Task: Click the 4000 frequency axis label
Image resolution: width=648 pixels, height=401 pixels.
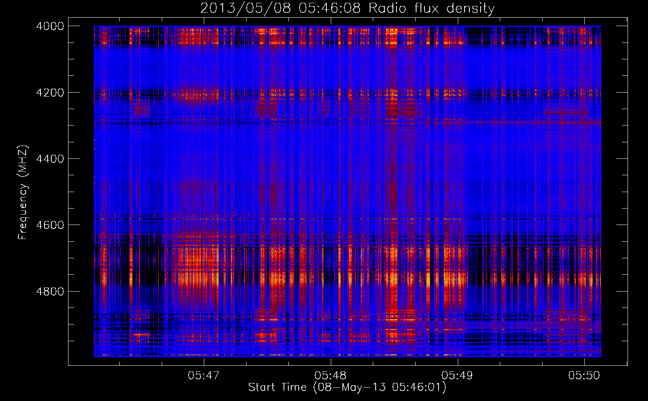Action: pyautogui.click(x=50, y=26)
